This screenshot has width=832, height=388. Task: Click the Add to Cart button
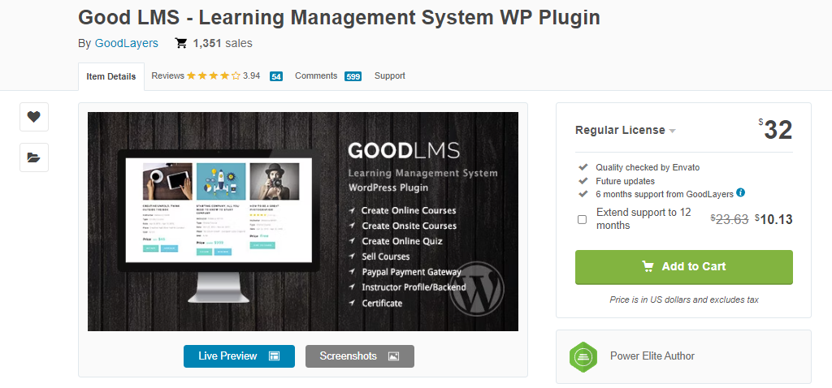pyautogui.click(x=684, y=266)
